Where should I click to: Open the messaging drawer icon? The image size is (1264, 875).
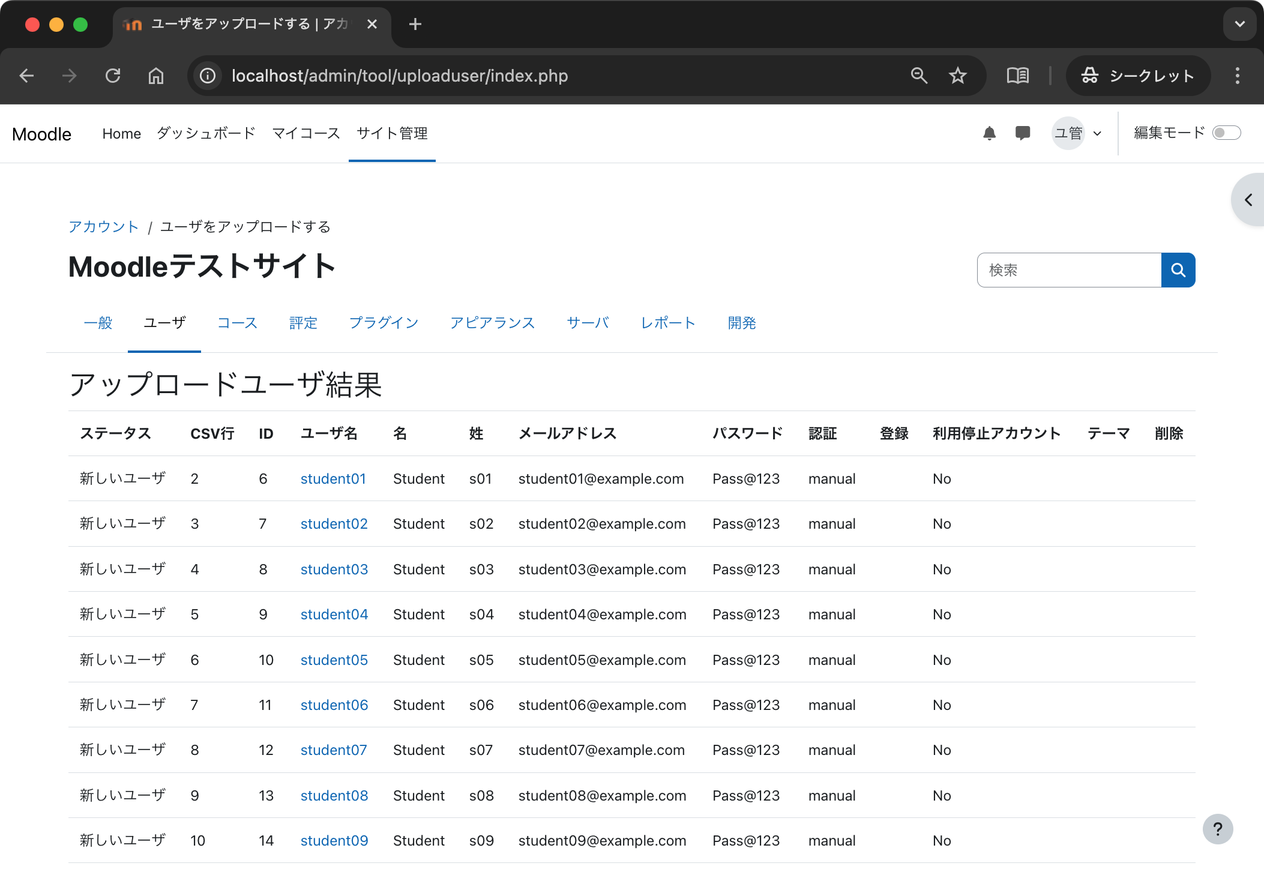pos(1023,133)
